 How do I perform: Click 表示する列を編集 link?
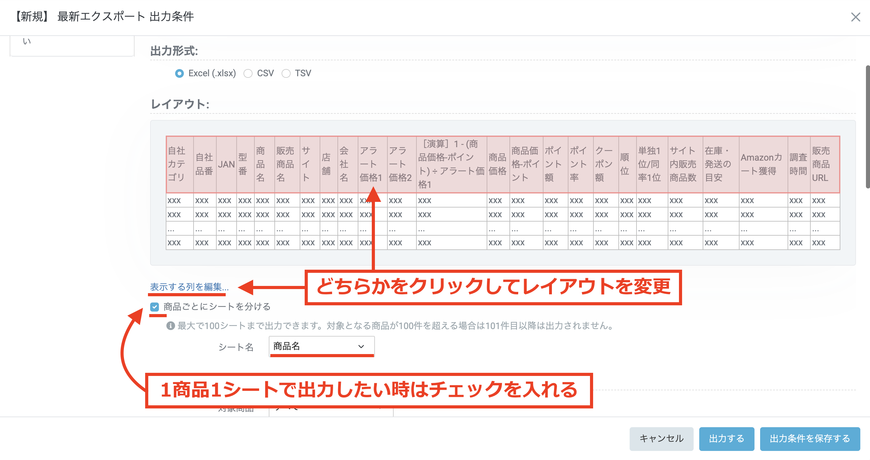[189, 287]
